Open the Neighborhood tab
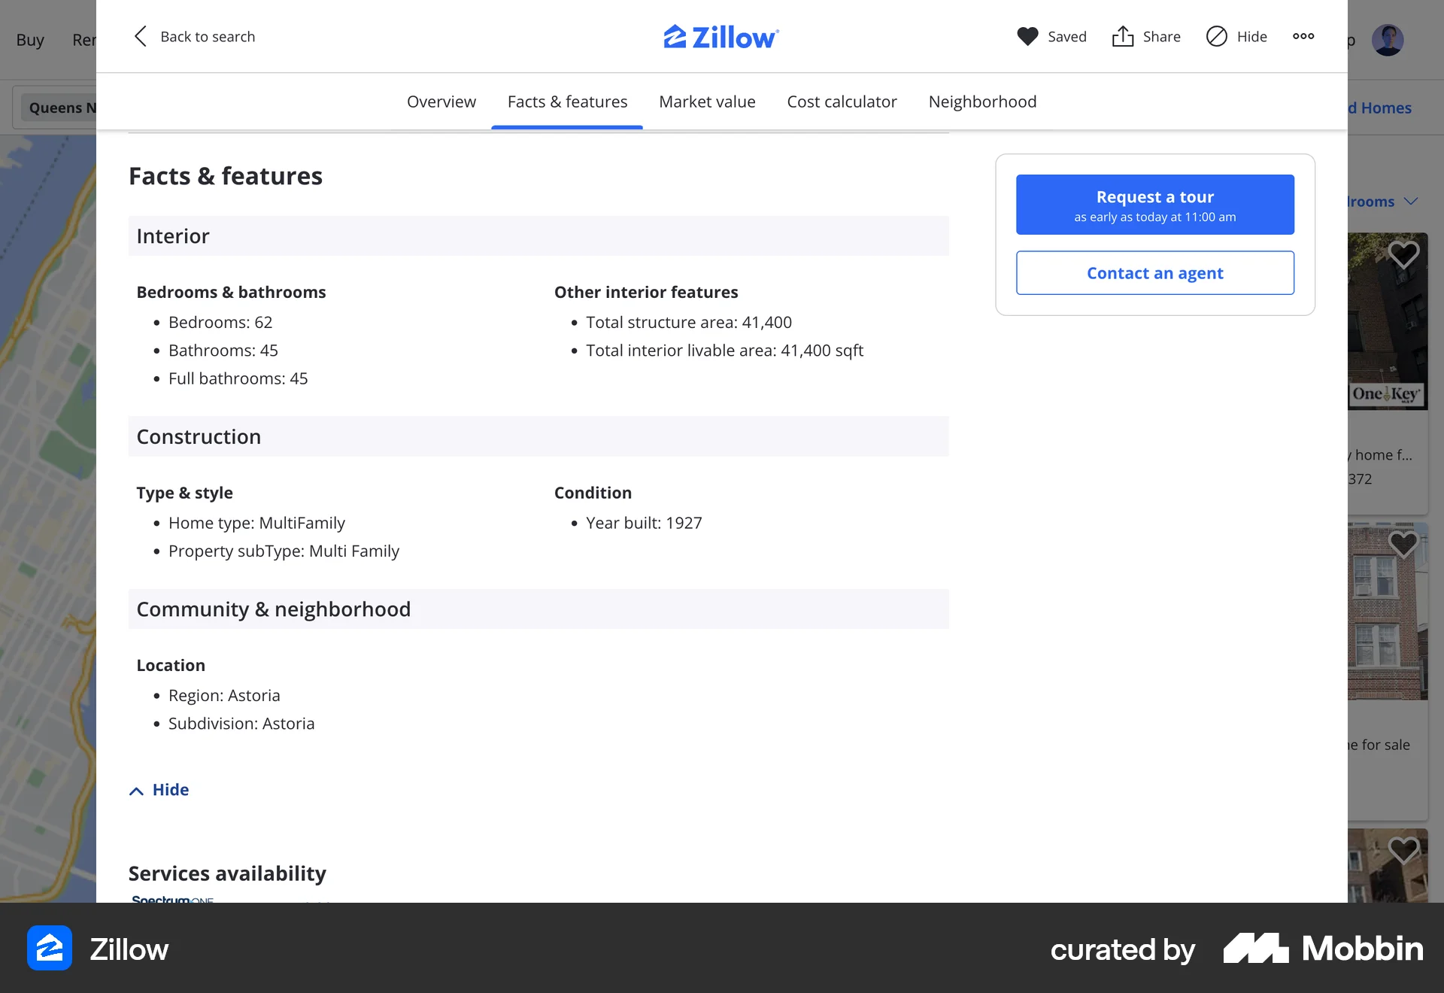Viewport: 1444px width, 993px height. tap(982, 102)
